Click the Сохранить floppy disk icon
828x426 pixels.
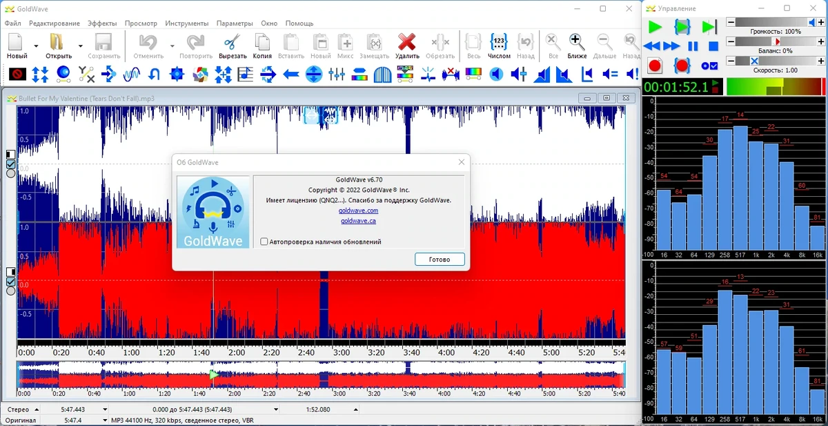click(x=104, y=42)
